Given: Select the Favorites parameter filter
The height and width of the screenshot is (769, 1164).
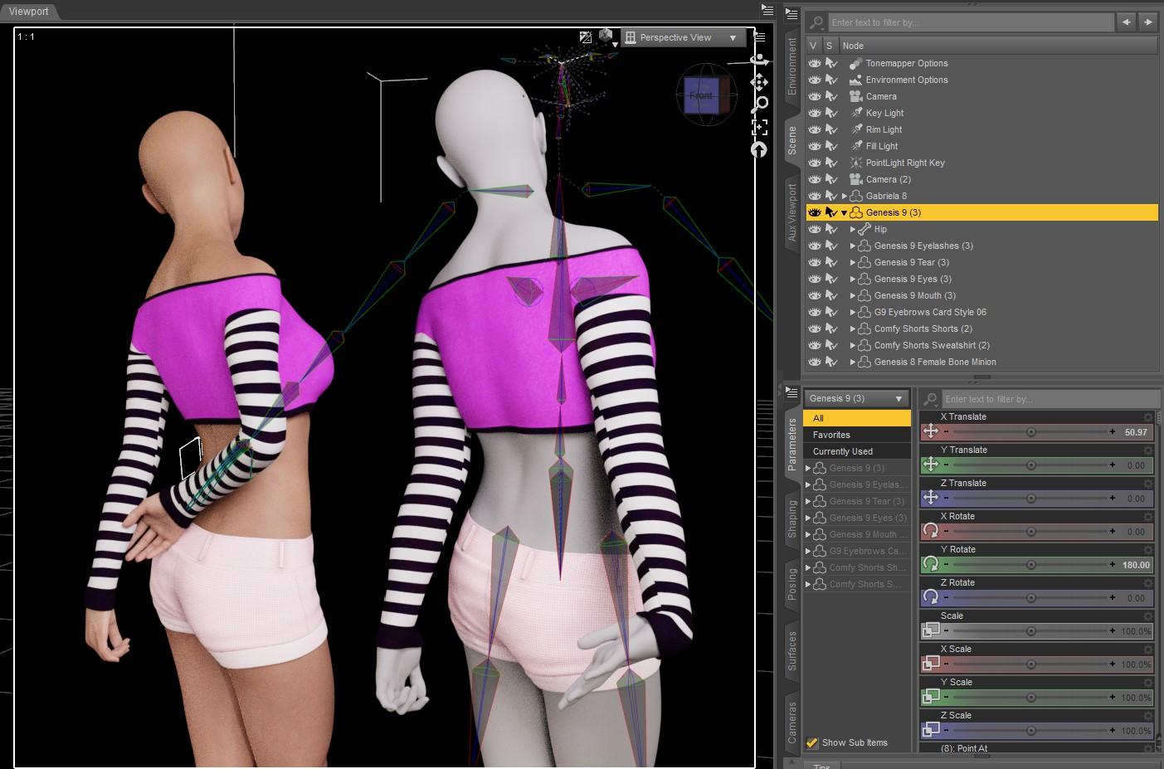Looking at the screenshot, I should pyautogui.click(x=831, y=435).
